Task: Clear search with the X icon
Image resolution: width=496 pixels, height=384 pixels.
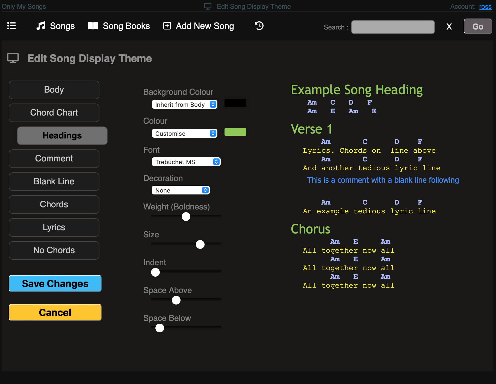Action: tap(449, 27)
